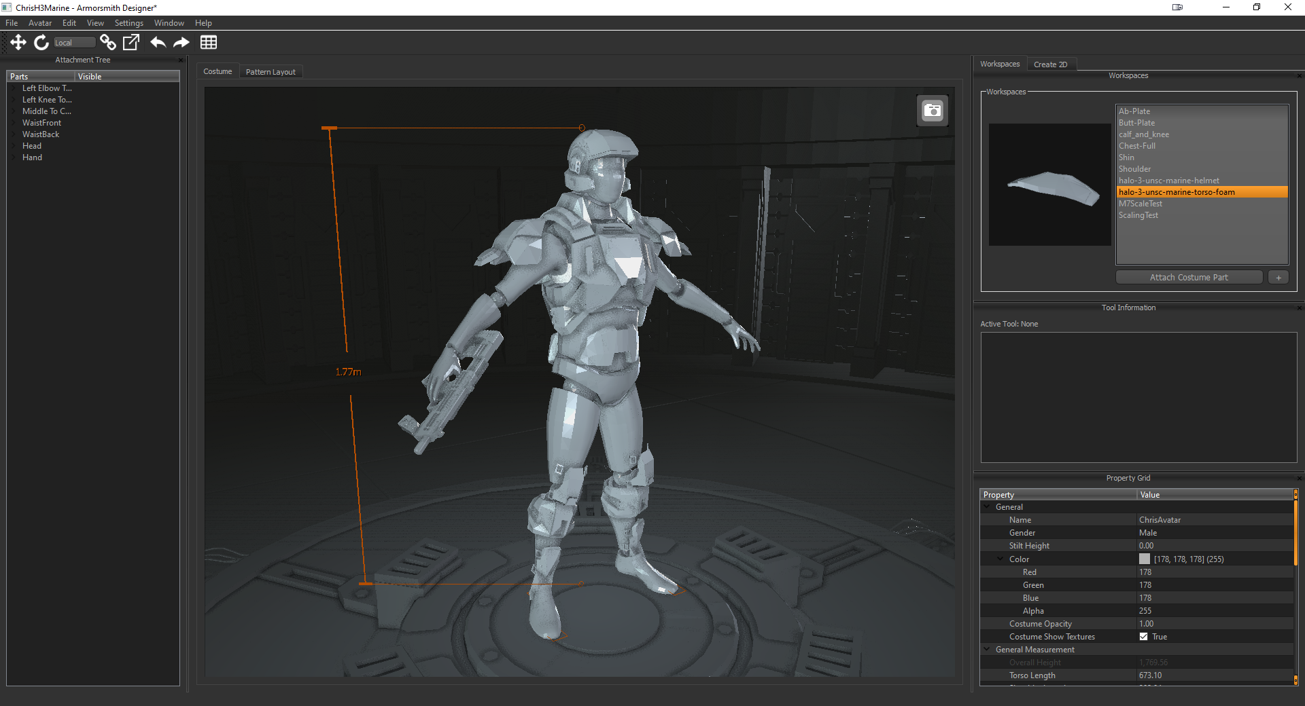
Task: Open the File menu
Action: click(12, 23)
